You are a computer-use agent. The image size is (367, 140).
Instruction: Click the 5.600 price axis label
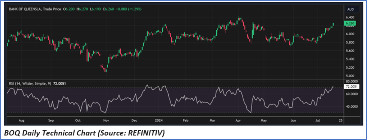pos(351,51)
